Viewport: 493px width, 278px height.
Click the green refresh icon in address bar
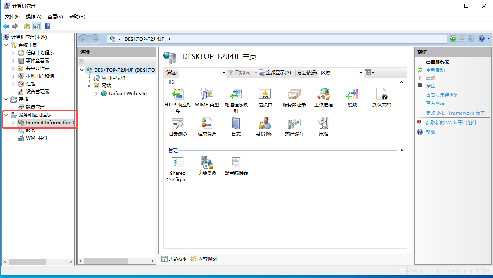tap(453, 38)
